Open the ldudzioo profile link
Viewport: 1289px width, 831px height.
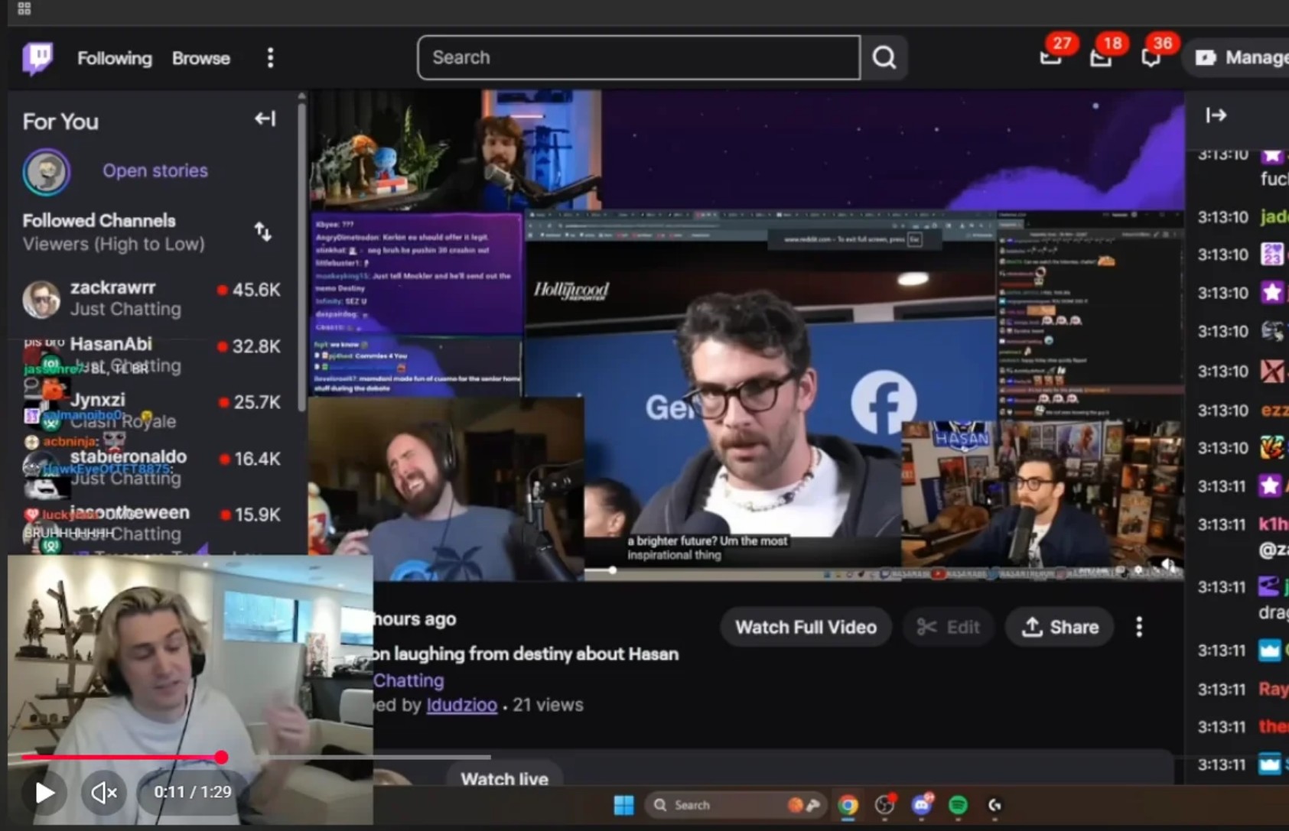462,705
